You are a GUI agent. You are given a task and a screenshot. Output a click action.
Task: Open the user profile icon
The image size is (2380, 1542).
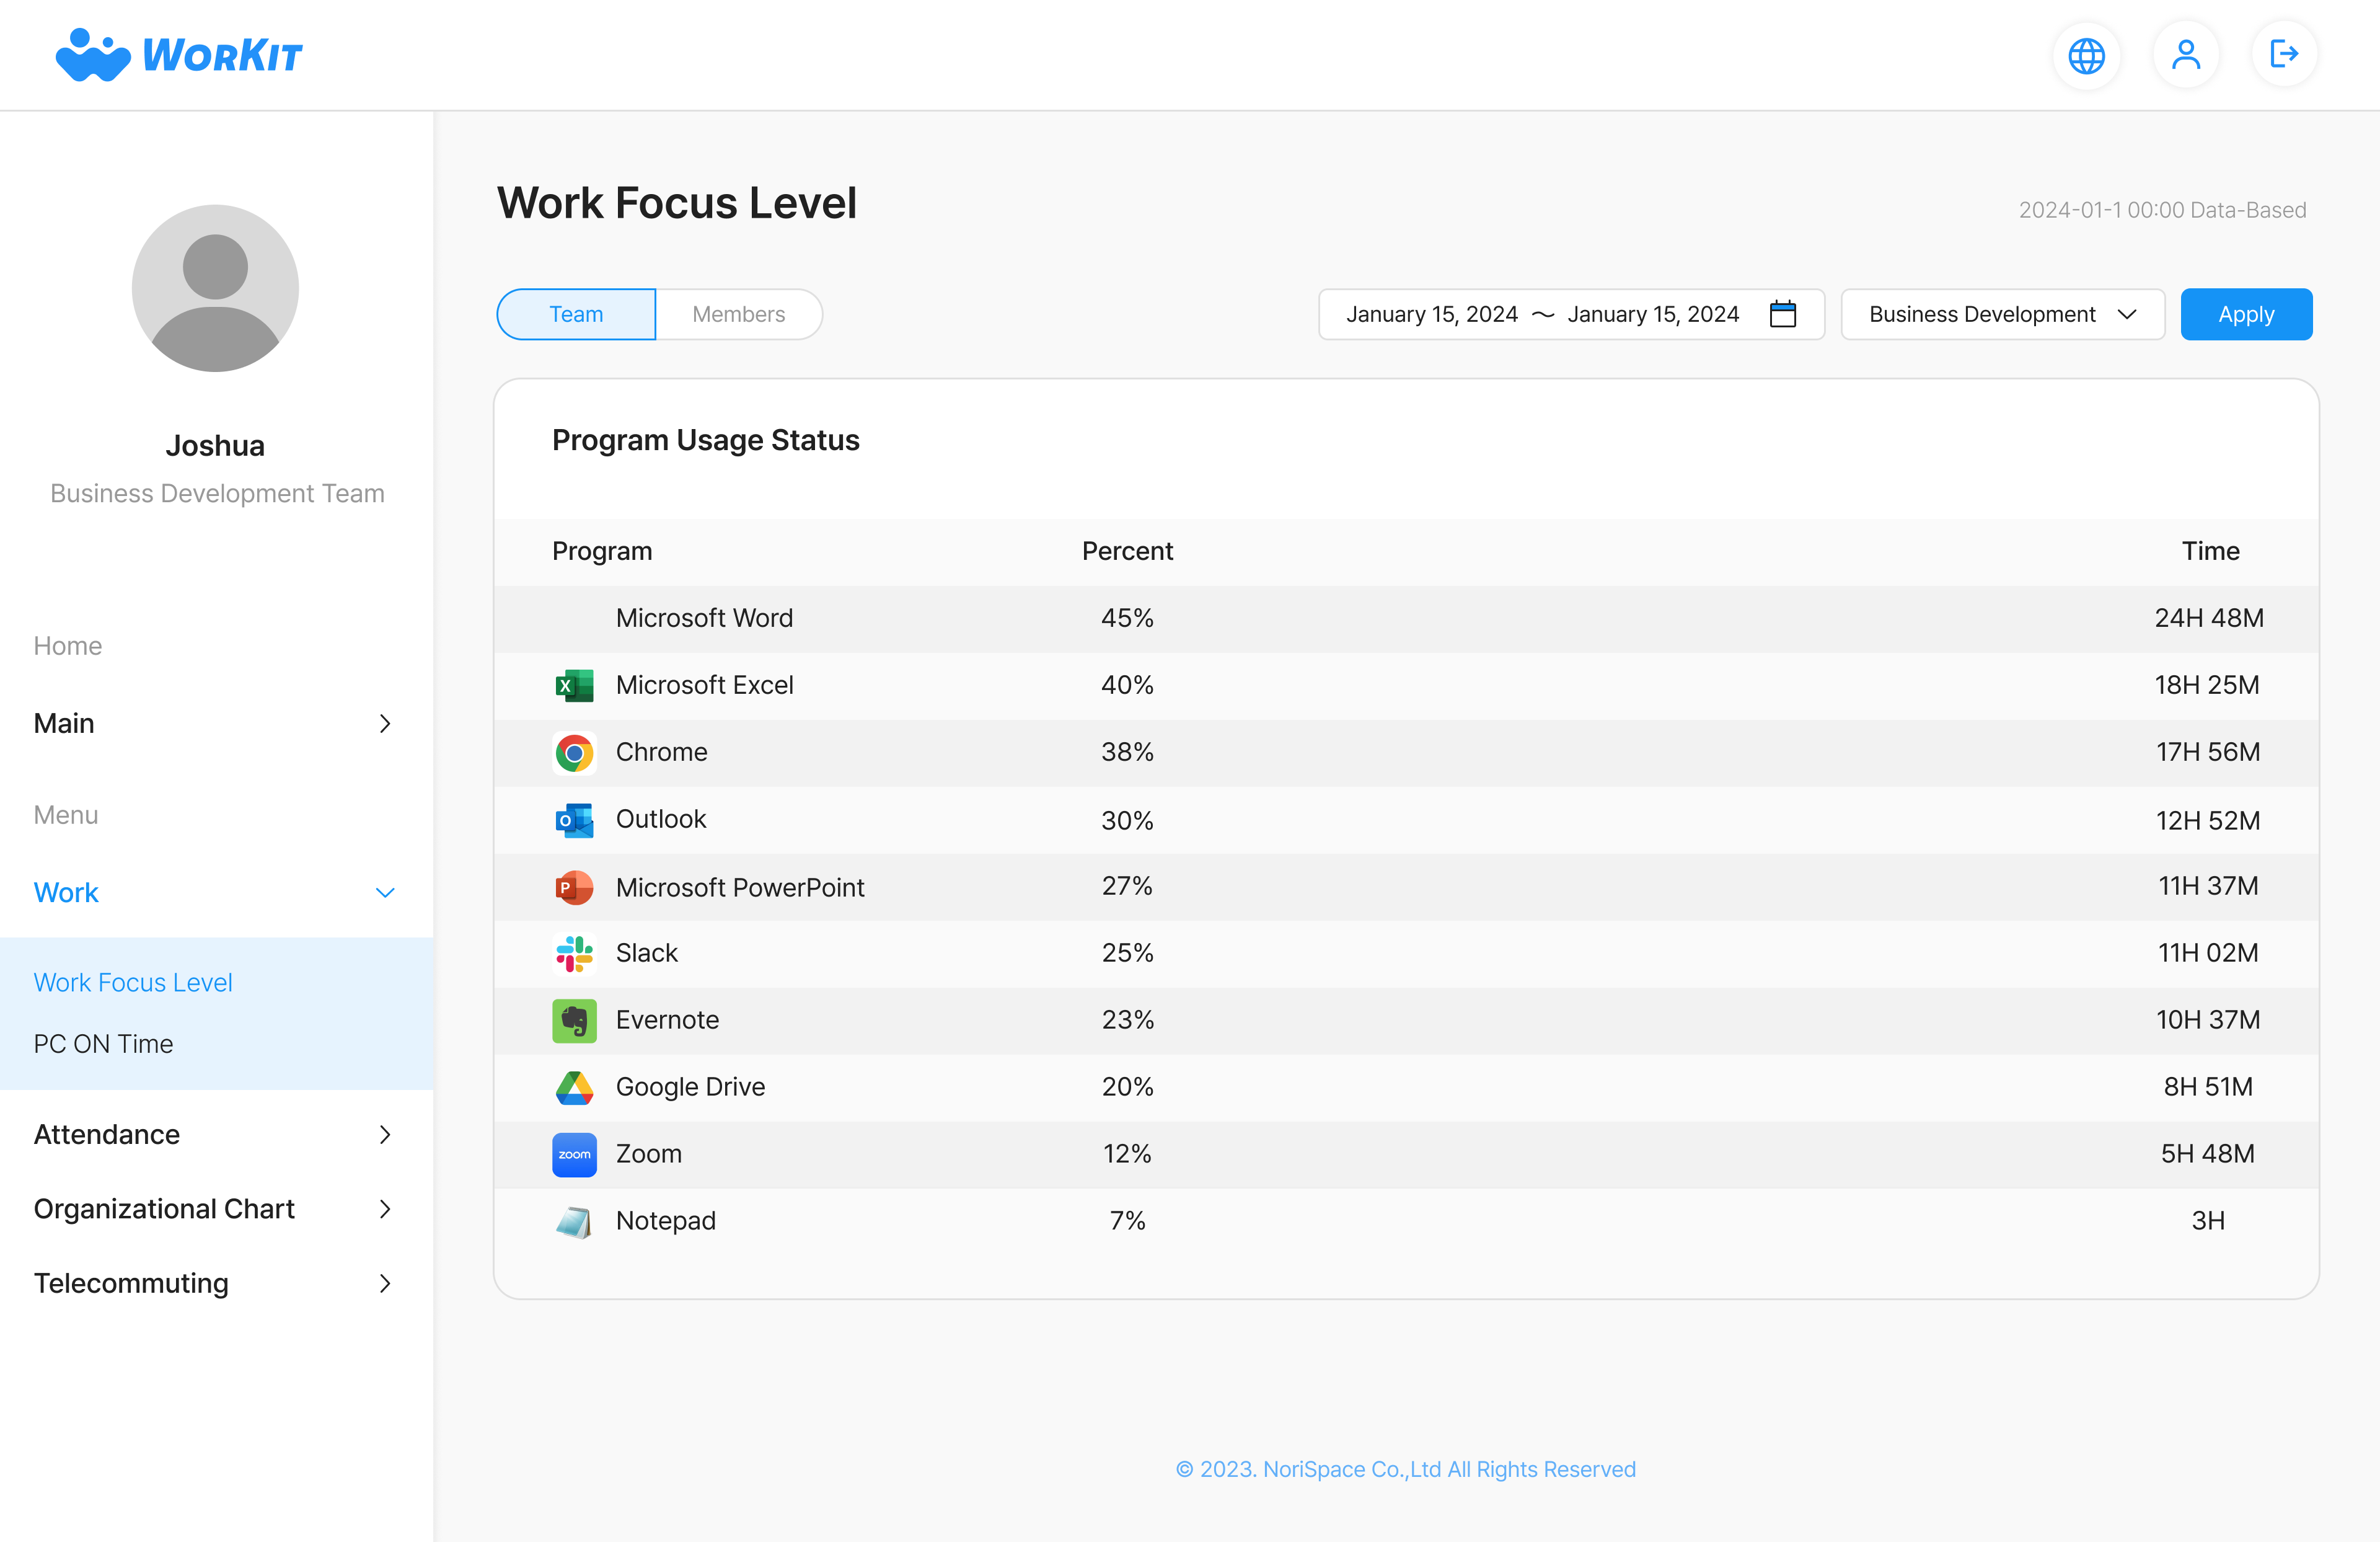pos(2185,55)
